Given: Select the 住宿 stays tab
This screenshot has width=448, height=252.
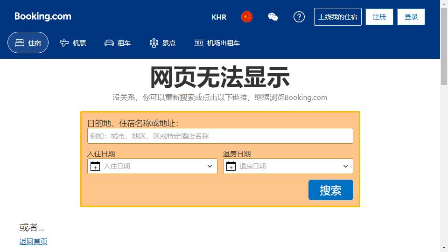Looking at the screenshot, I should coord(28,42).
